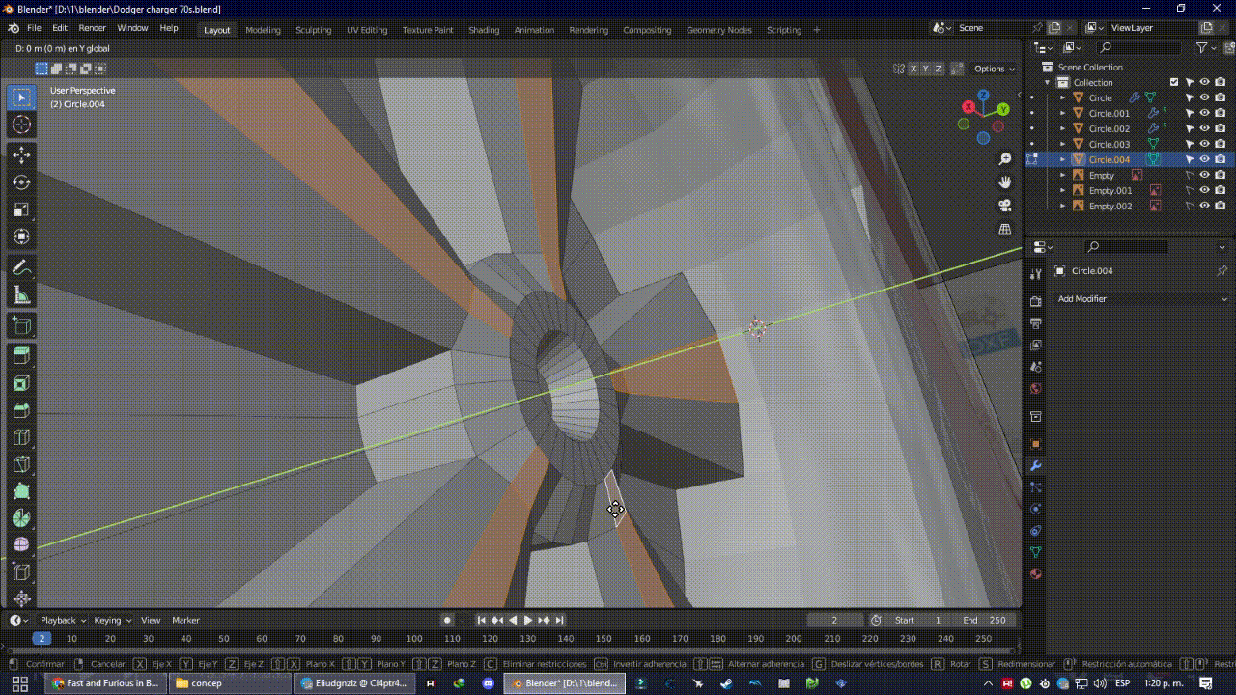Switch to the Modeling workspace tab
This screenshot has height=695, width=1236.
tap(263, 30)
